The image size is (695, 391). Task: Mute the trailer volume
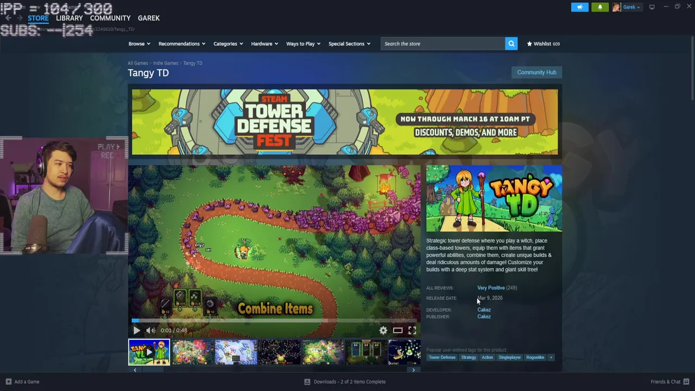click(x=150, y=330)
